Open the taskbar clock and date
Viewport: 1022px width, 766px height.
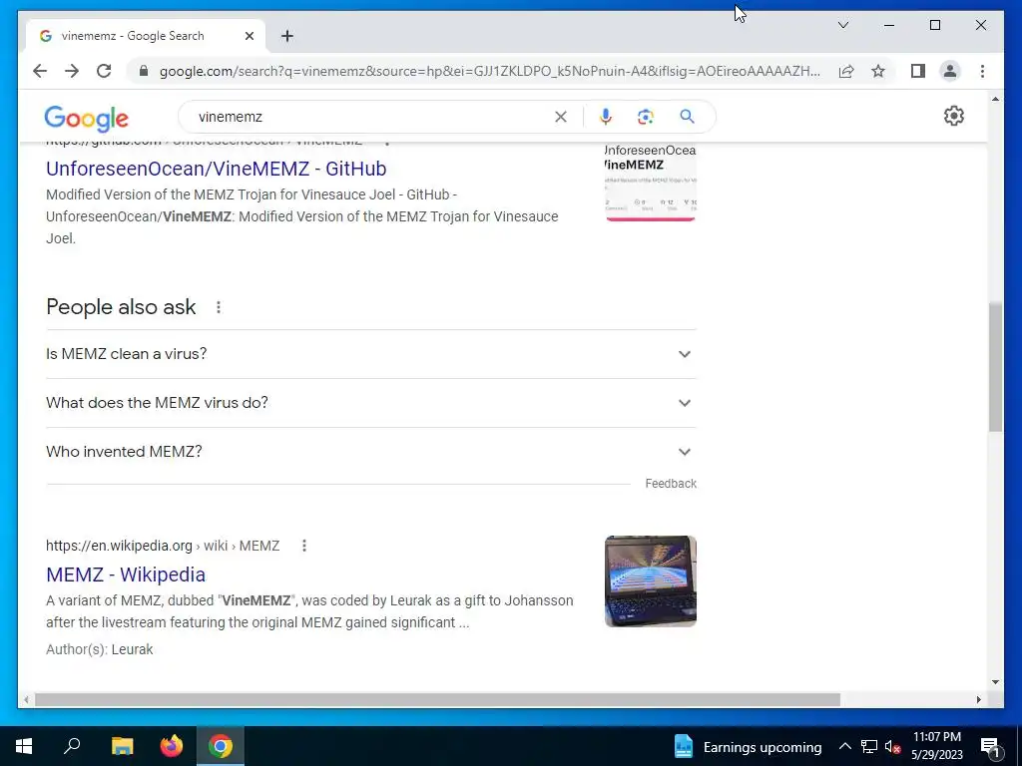tap(936, 746)
